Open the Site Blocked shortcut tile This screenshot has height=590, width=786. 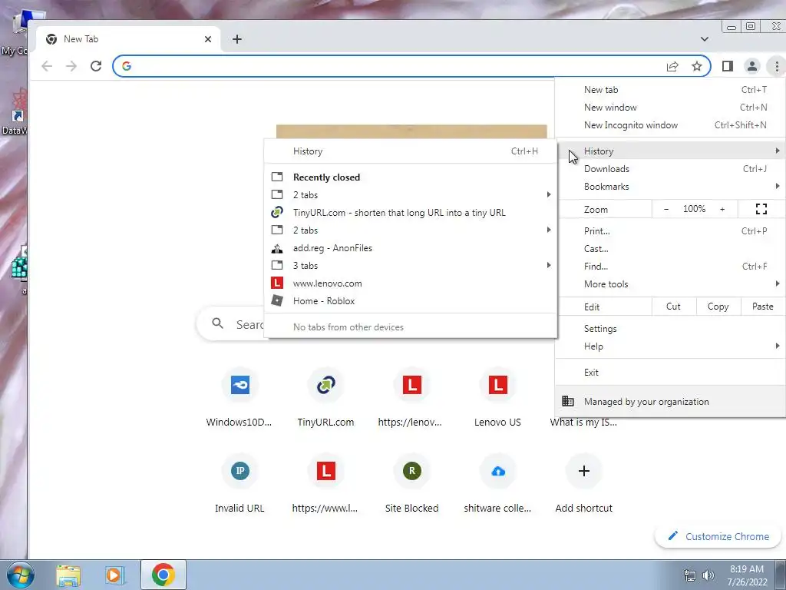point(411,483)
